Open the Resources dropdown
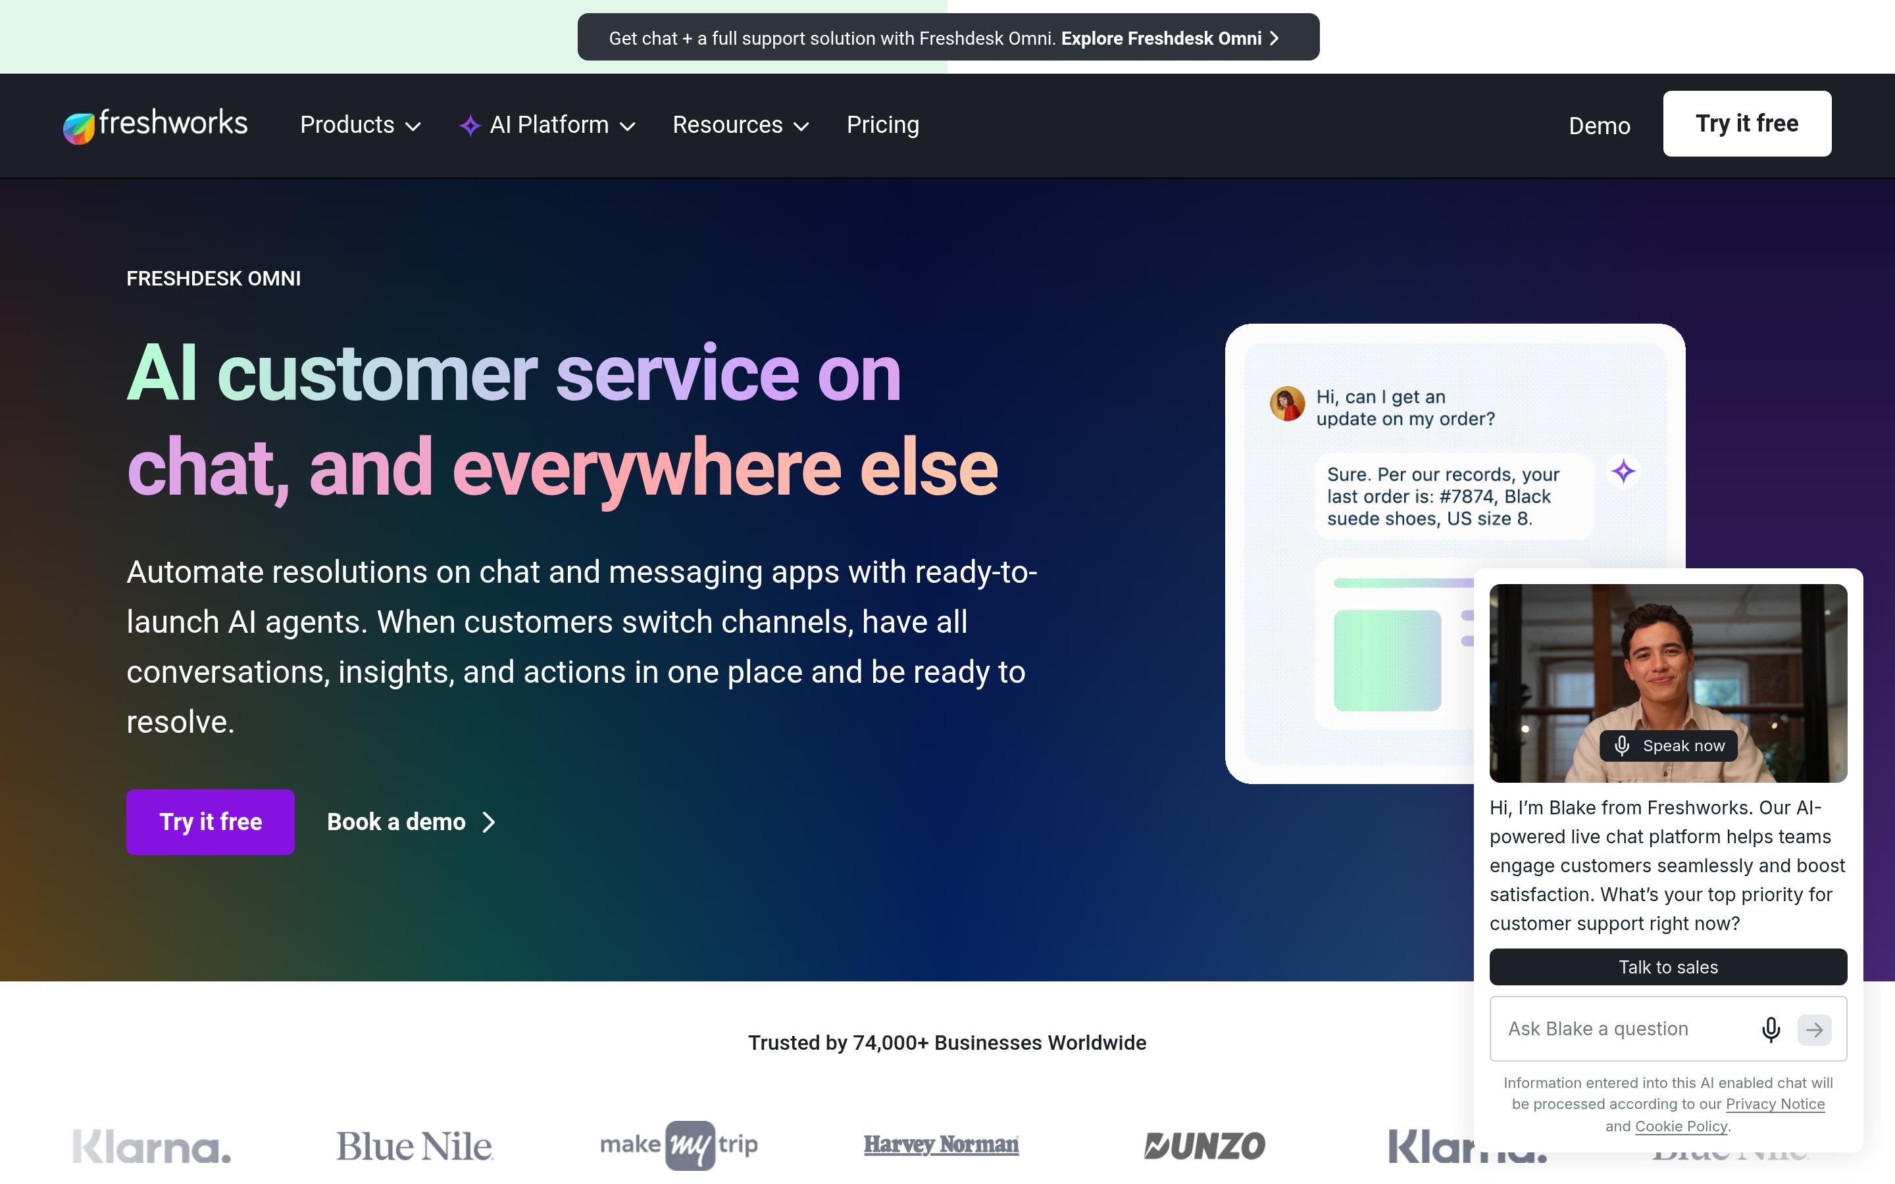Viewport: 1895px width, 1184px height. tap(740, 125)
